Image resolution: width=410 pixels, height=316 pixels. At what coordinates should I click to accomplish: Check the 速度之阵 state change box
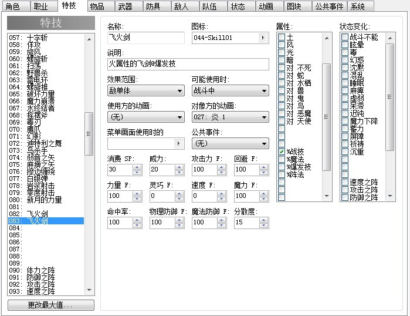(x=345, y=182)
